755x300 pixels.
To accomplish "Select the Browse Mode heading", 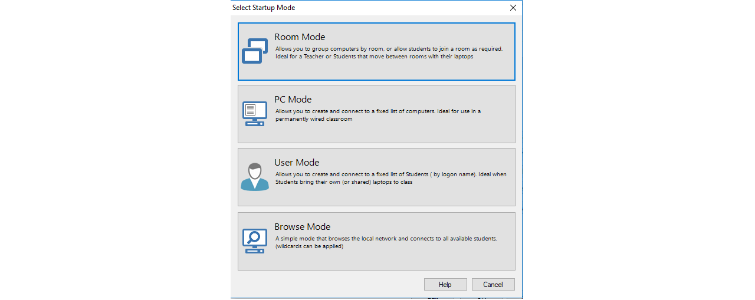I will 302,227.
